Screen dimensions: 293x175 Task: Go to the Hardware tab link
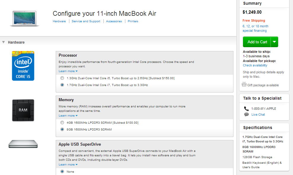(59, 21)
